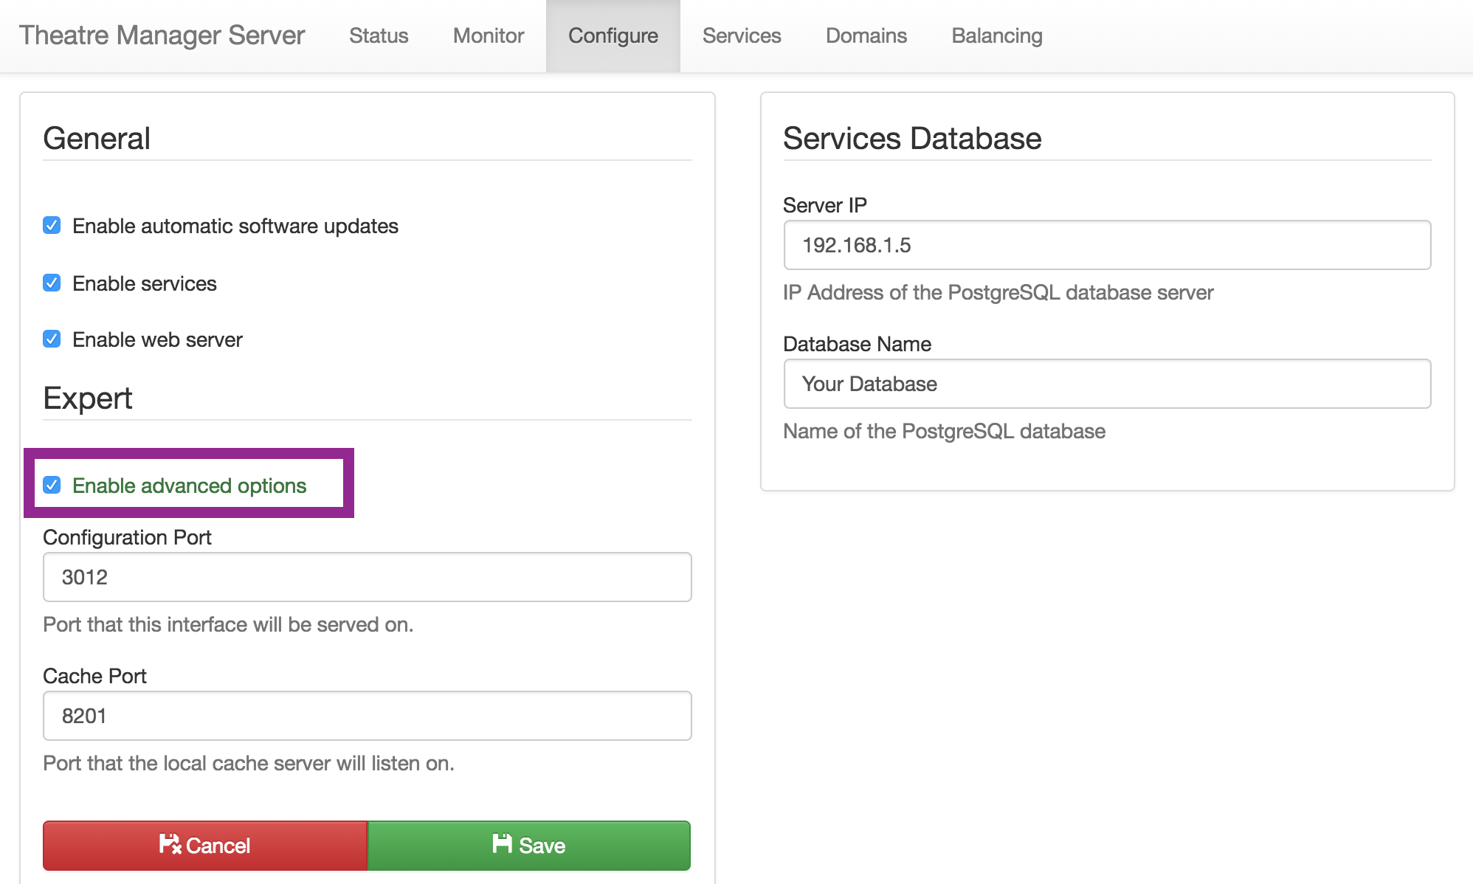Open the Domains tab
This screenshot has width=1473, height=884.
click(x=866, y=35)
